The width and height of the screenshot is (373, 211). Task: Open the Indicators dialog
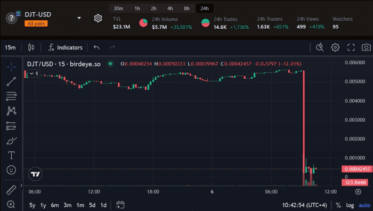[x=66, y=47]
